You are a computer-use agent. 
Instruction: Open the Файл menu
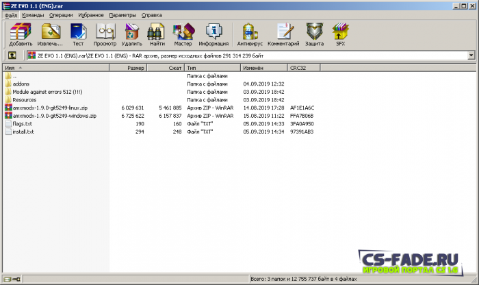tap(11, 15)
